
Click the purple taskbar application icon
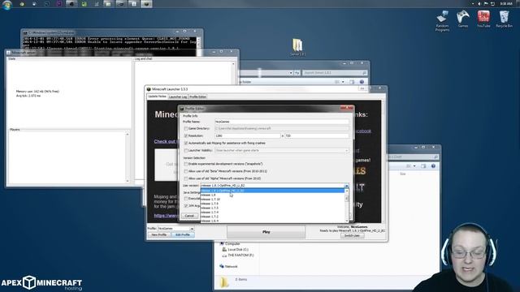coord(59,4)
